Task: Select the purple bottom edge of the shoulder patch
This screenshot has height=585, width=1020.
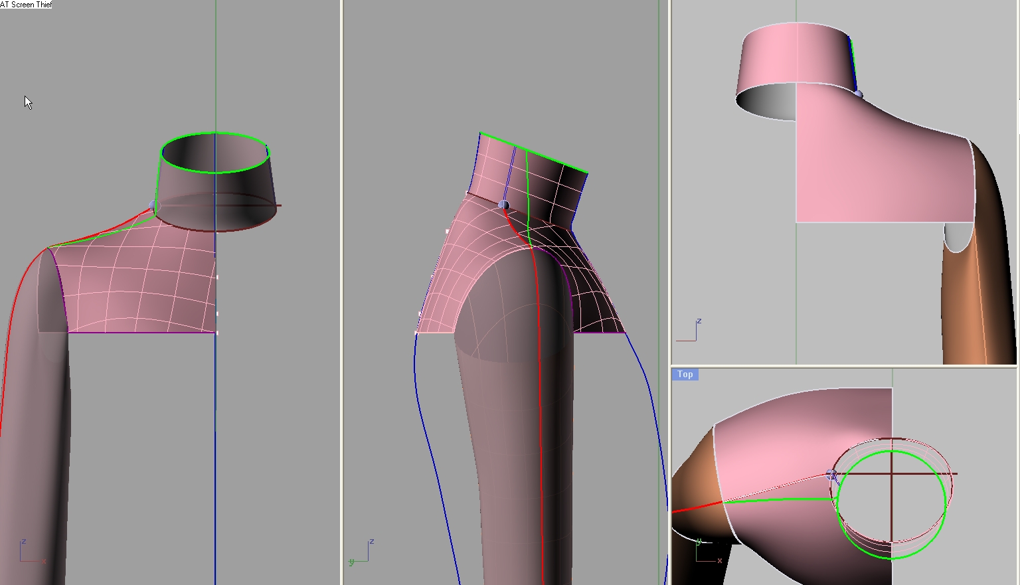Action: tap(141, 332)
